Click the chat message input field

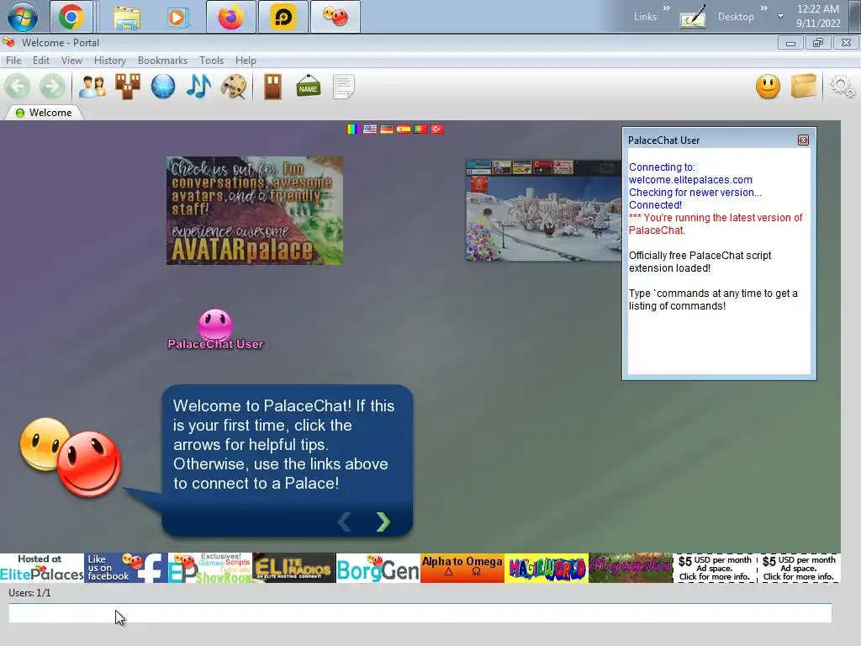point(420,613)
